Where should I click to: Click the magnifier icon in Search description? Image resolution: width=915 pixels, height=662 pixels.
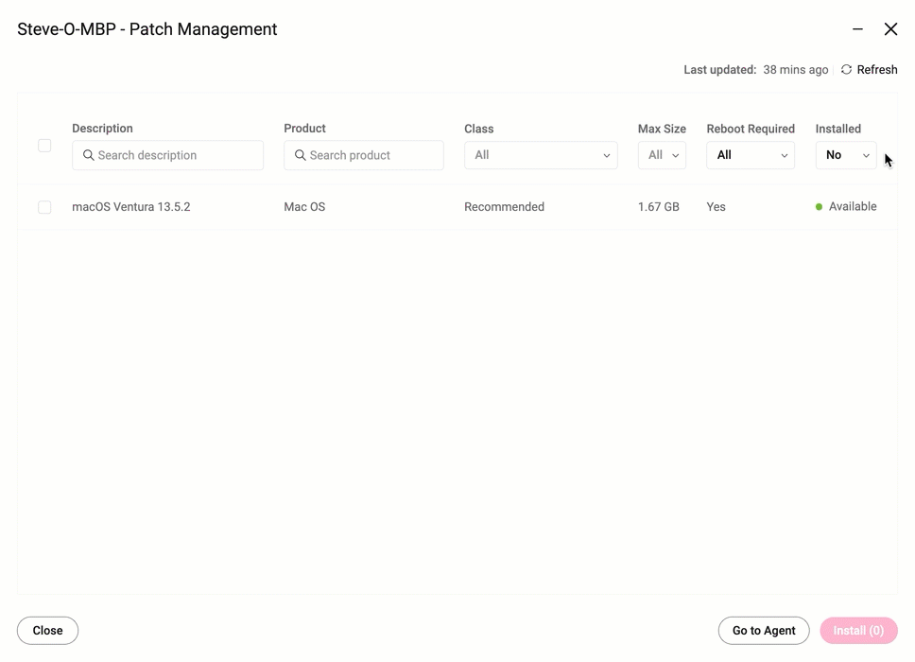(x=89, y=155)
